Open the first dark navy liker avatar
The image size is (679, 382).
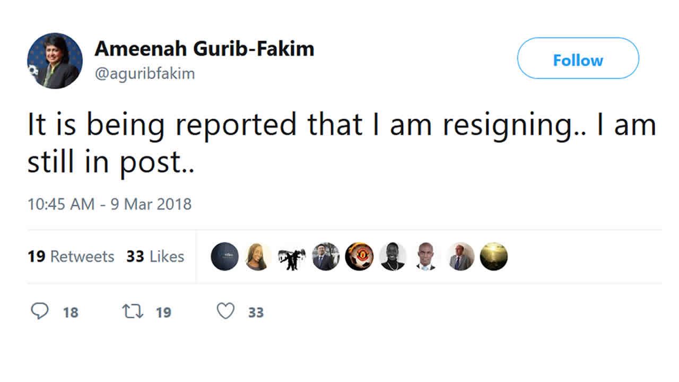[224, 257]
